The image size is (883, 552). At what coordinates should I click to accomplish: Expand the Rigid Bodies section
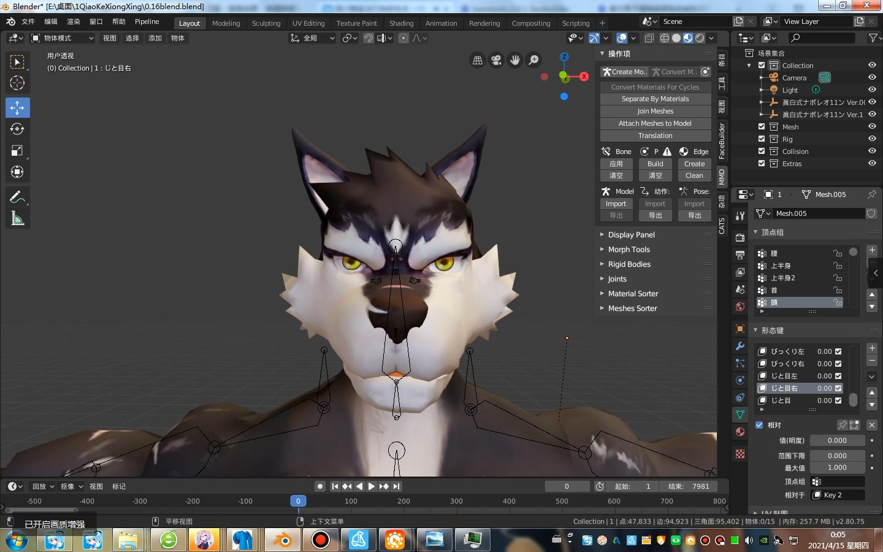point(629,264)
